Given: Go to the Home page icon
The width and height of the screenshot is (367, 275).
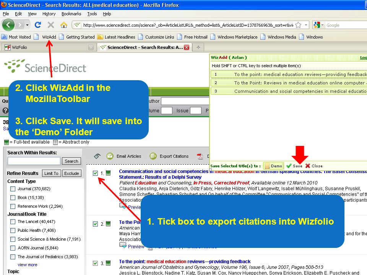Looking at the screenshot, I should tap(63, 25).
